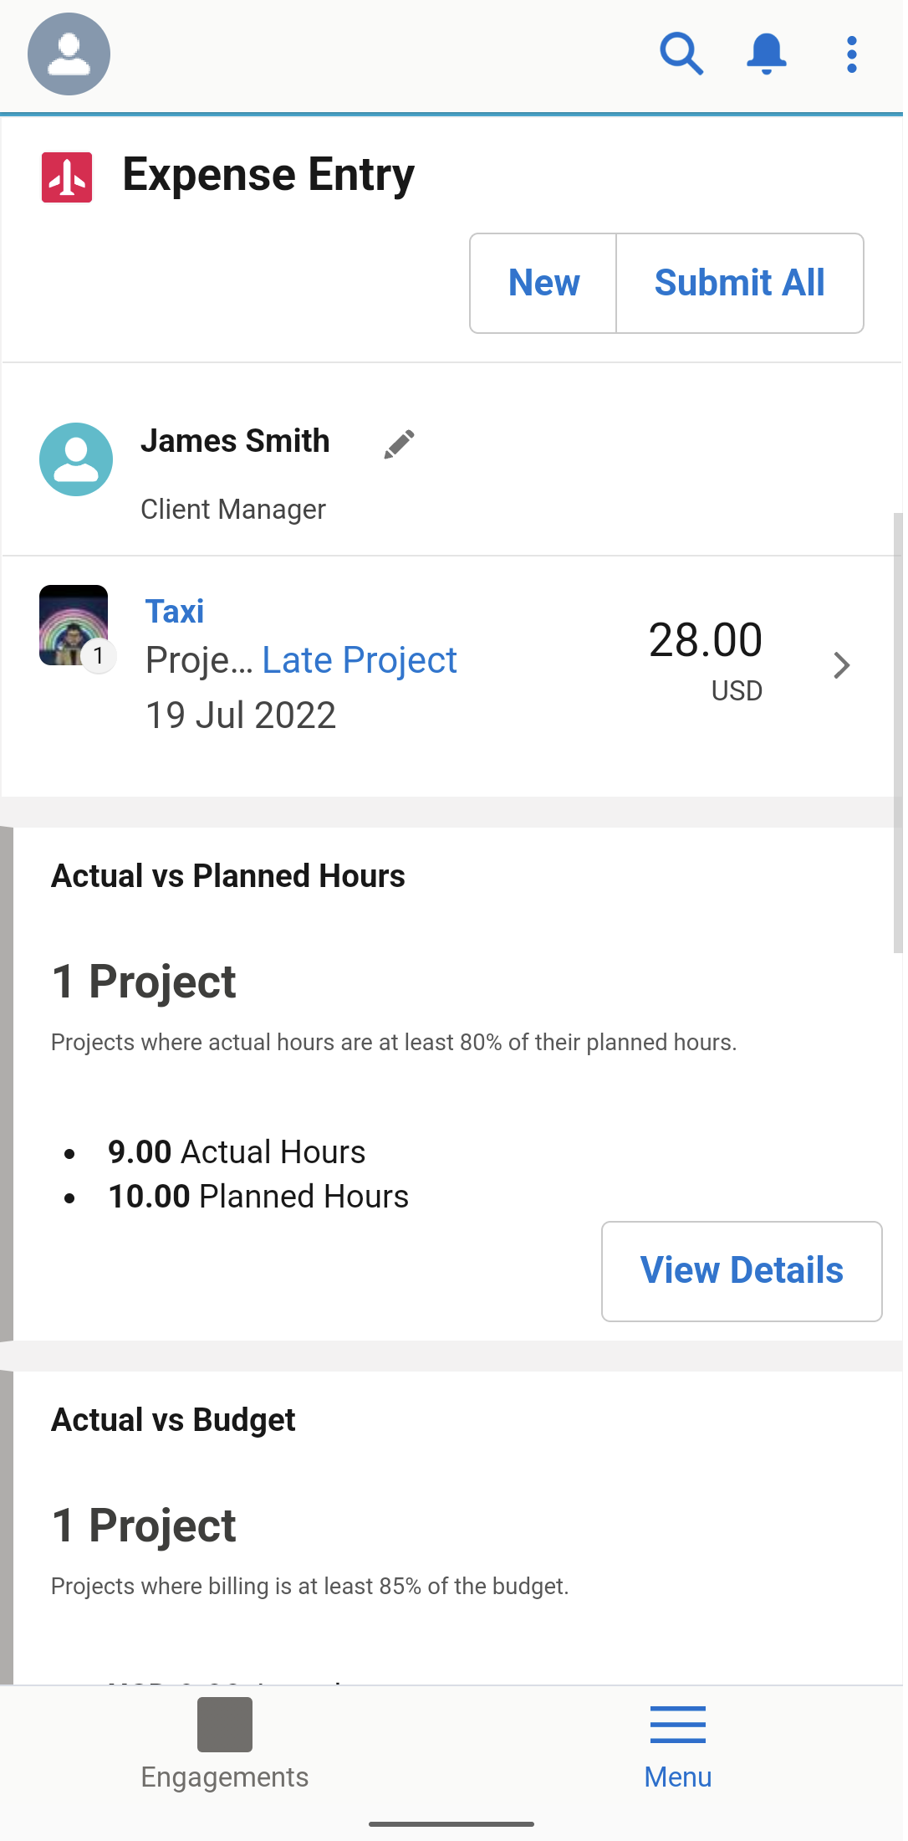Image resolution: width=908 pixels, height=1841 pixels.
Task: Click the right-side vertical scrollbar
Action: coord(897,732)
